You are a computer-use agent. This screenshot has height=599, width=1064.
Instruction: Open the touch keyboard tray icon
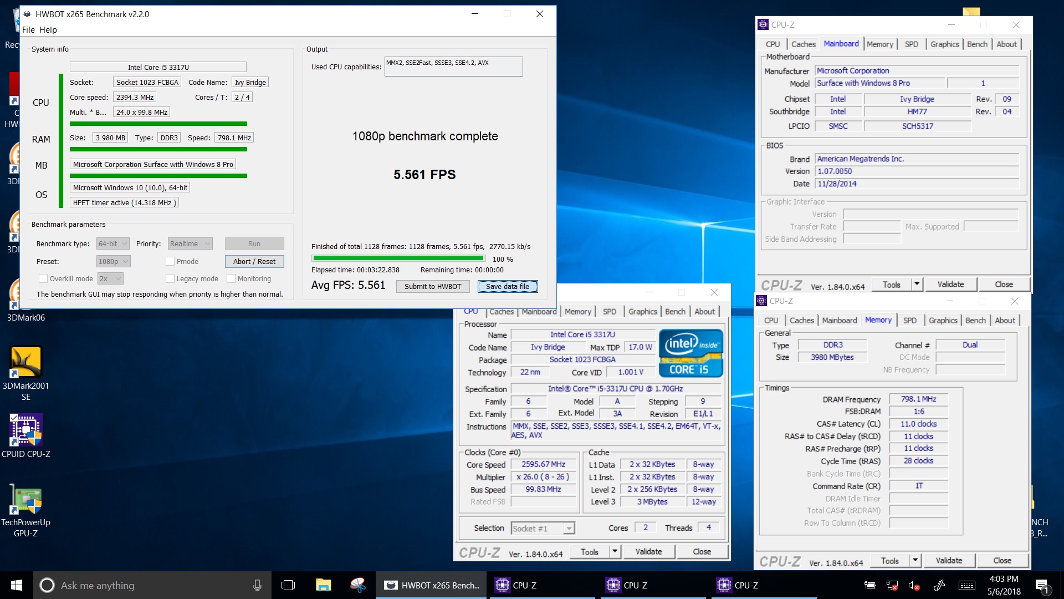click(x=967, y=585)
